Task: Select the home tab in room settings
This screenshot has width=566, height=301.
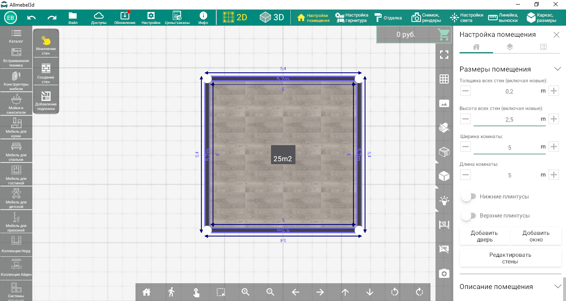Action: point(476,47)
